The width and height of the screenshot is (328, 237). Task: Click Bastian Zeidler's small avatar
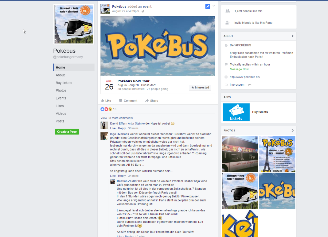coord(112,182)
